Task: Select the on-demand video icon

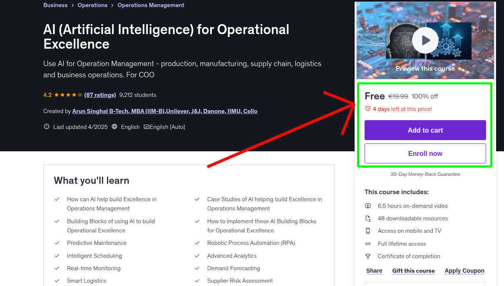Action: coord(368,206)
